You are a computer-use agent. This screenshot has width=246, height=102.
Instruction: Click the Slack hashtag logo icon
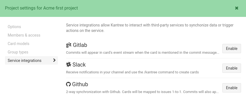(69, 64)
